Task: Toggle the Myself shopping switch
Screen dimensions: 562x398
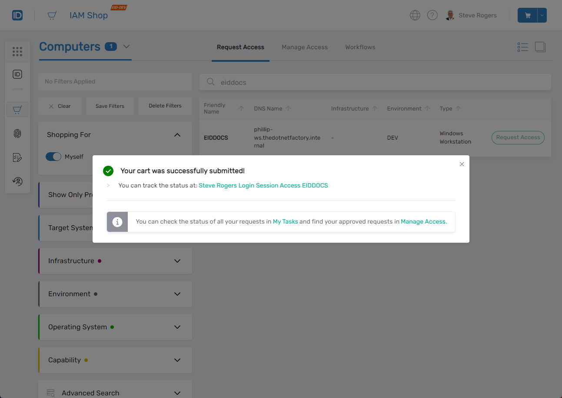Action: click(53, 157)
